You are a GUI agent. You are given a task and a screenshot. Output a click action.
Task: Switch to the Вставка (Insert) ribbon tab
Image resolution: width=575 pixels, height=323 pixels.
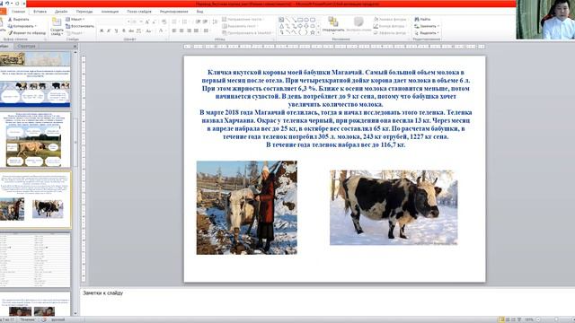pos(40,12)
